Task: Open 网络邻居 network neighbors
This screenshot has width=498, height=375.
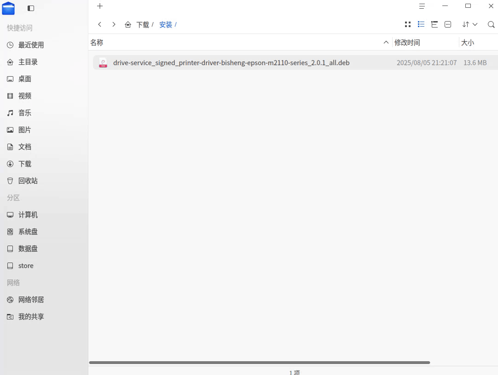Action: [31, 300]
